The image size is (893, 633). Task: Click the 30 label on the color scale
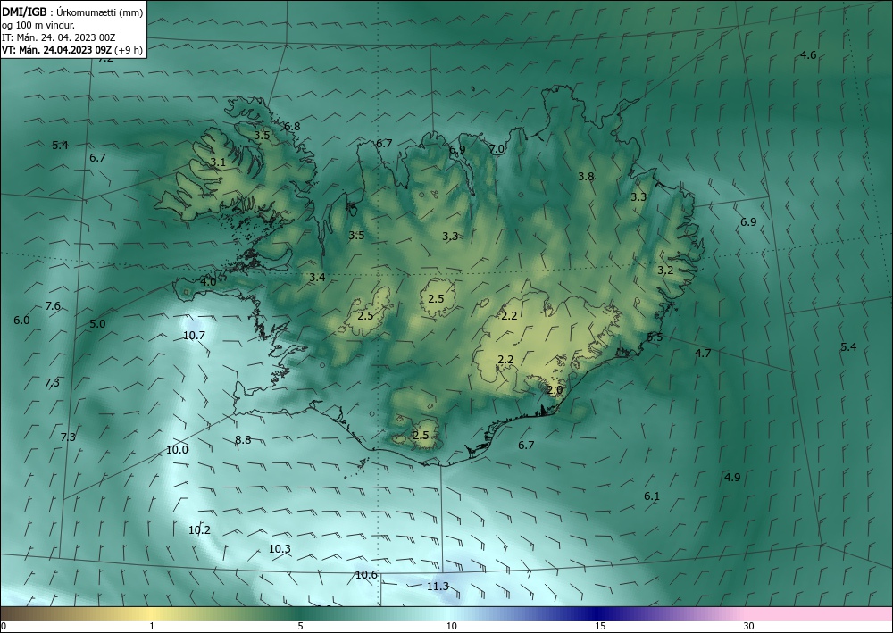tap(749, 626)
